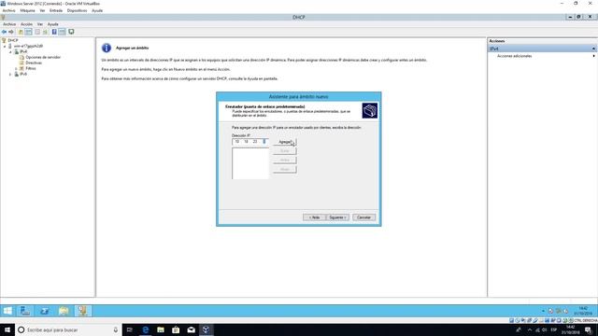Click the empty router address list box
The height and width of the screenshot is (336, 598).
[x=250, y=163]
